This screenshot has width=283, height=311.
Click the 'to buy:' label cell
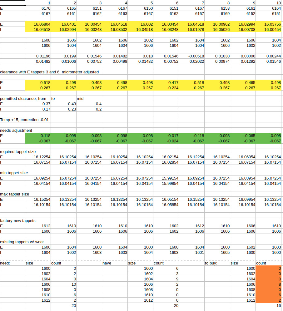tap(211, 263)
